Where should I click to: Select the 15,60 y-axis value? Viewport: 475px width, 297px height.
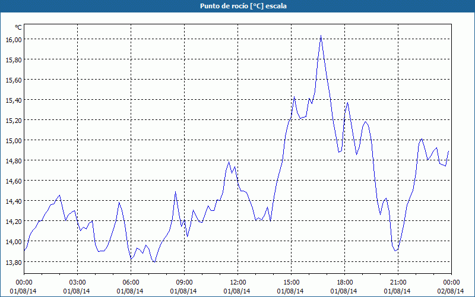[14, 80]
